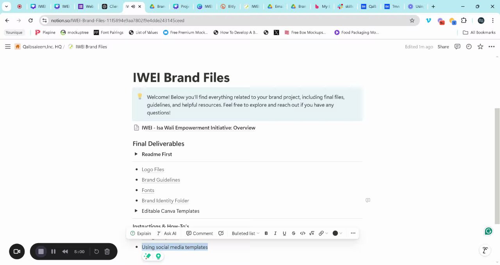Click the recorder camera toggle button
The width and height of the screenshot is (500, 265).
(17, 252)
